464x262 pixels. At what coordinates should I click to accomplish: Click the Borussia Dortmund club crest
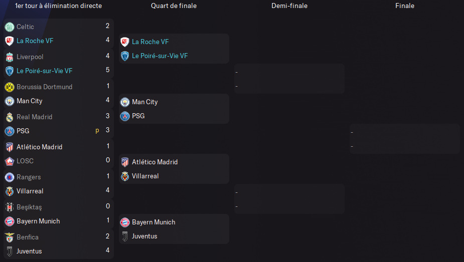pyautogui.click(x=9, y=87)
